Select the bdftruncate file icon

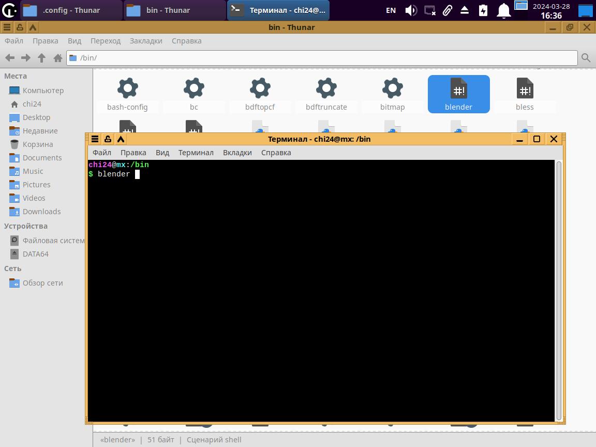(326, 88)
